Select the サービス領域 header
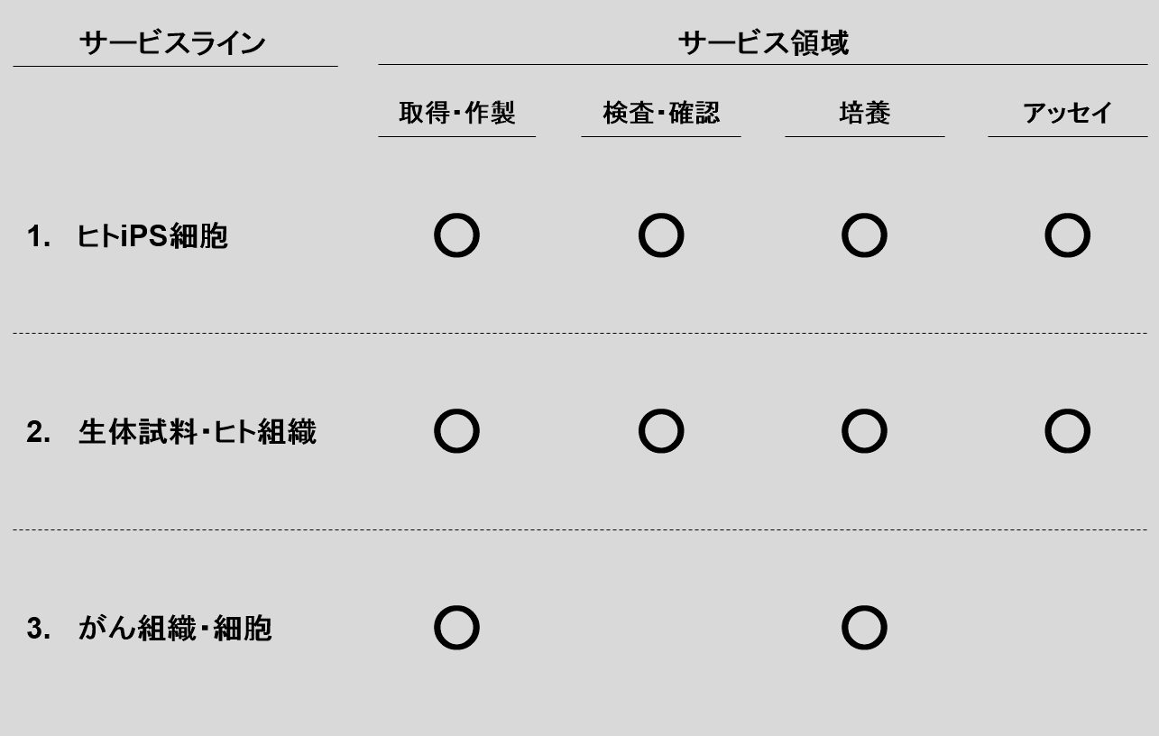Screen dimensions: 1159x736 tap(763, 42)
